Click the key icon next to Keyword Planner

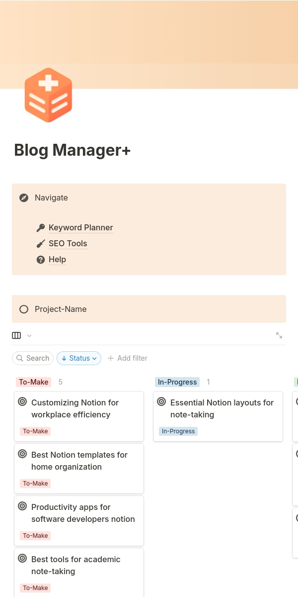click(x=41, y=228)
